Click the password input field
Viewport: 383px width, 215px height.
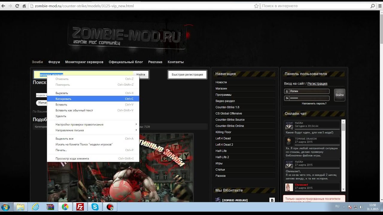click(x=307, y=98)
